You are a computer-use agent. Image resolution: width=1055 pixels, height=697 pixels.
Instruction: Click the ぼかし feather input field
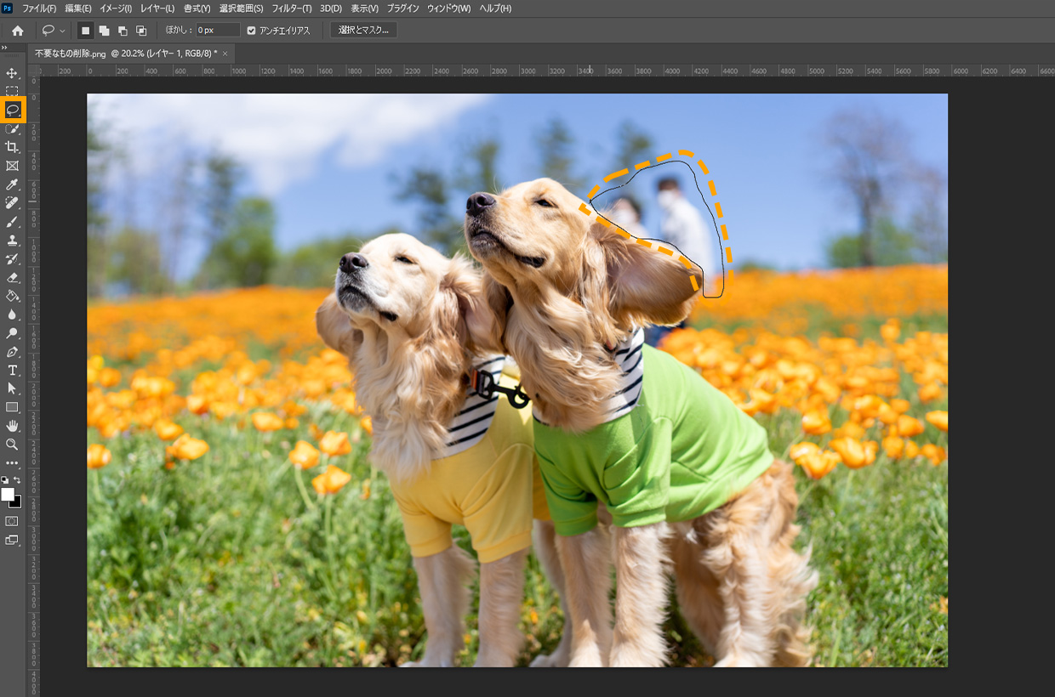[x=219, y=31]
